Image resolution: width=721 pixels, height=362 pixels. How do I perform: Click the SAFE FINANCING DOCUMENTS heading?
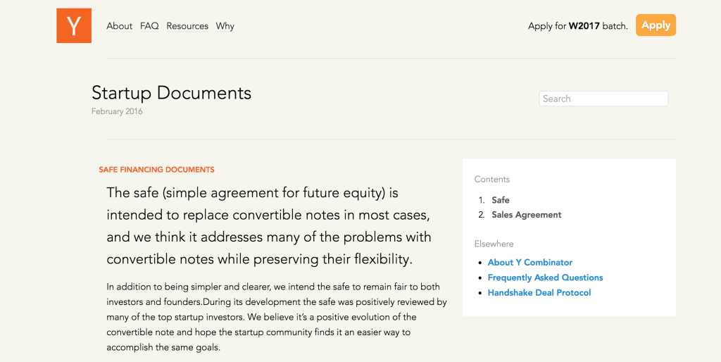coord(156,170)
